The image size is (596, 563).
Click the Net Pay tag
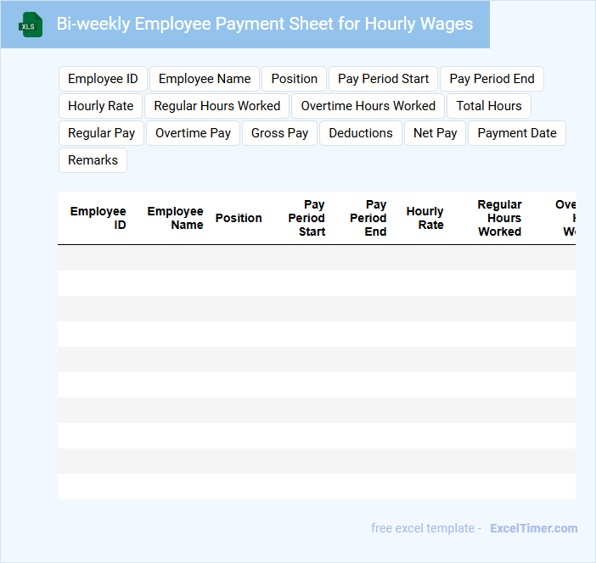pos(436,133)
